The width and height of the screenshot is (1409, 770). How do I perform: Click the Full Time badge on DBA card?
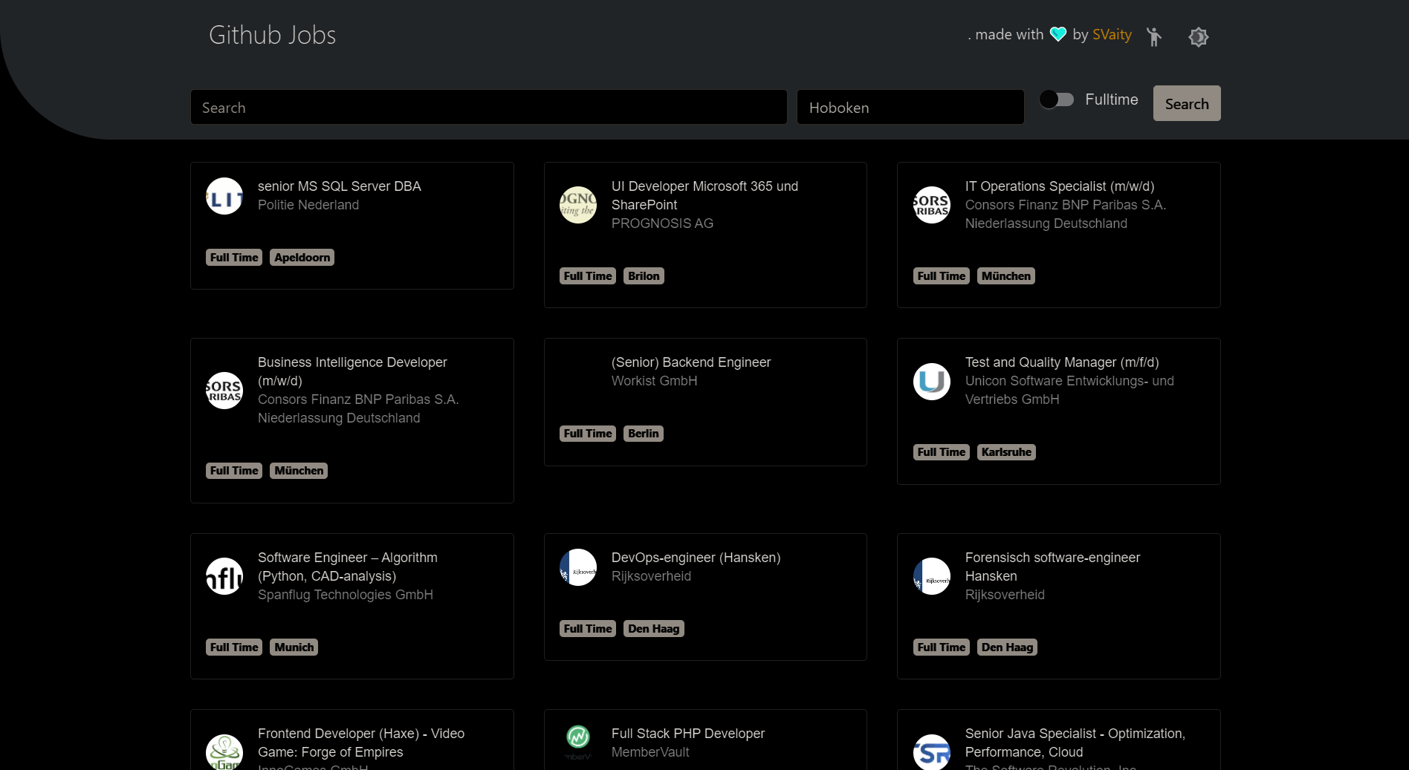coord(233,257)
